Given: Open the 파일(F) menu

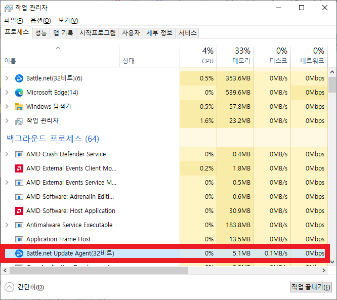Looking at the screenshot, I should [13, 20].
